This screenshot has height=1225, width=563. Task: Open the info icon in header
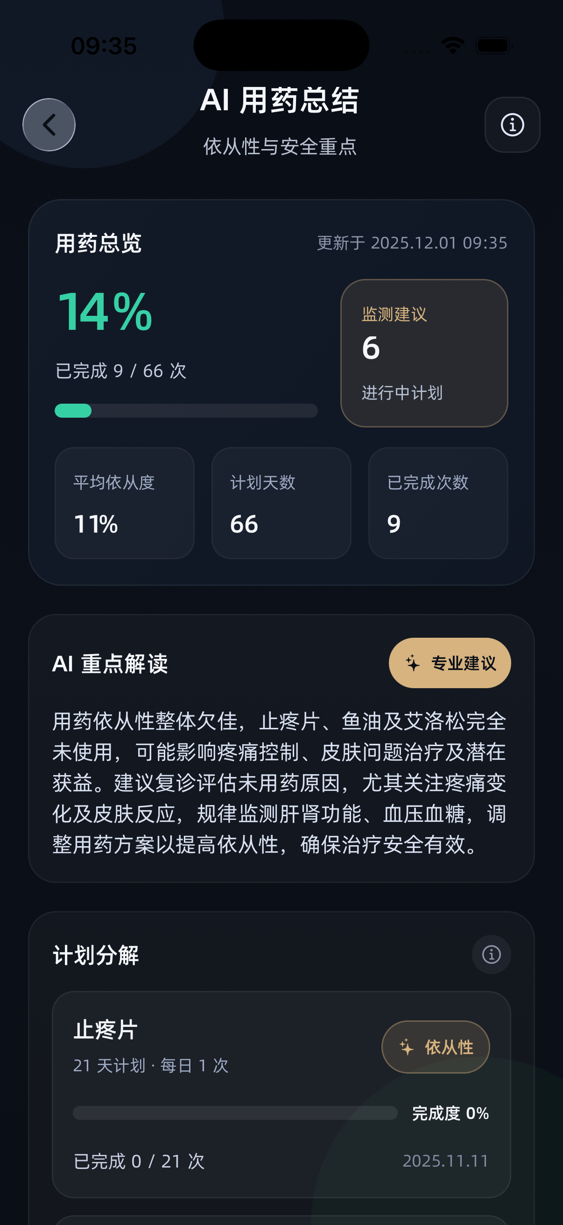coord(512,125)
